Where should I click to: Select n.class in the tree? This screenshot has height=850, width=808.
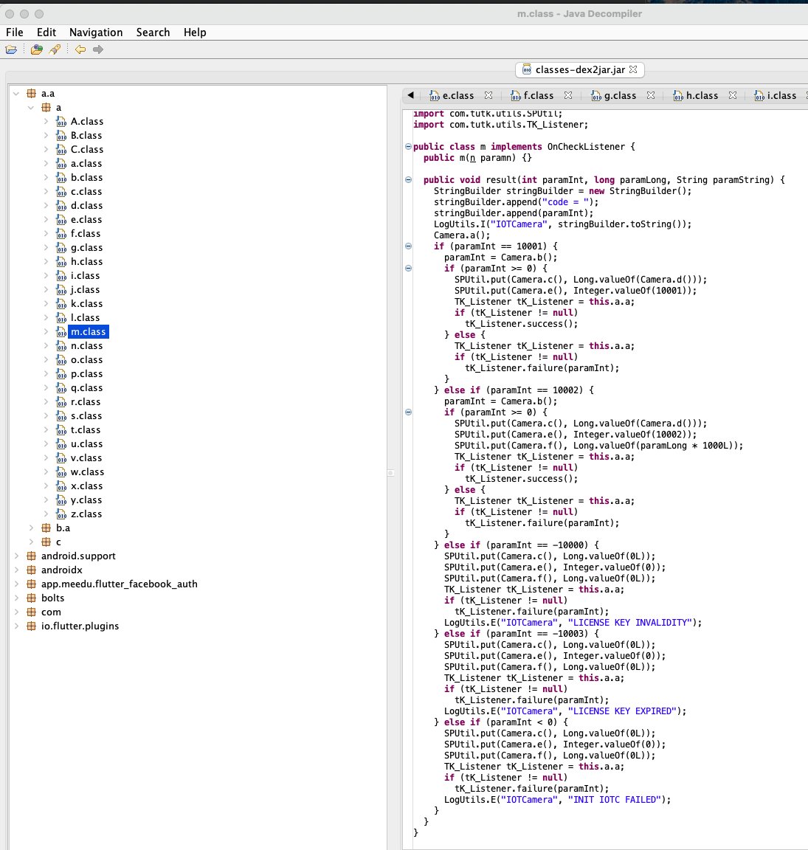click(86, 346)
